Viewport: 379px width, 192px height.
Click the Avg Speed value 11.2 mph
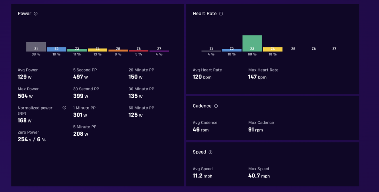(202, 176)
